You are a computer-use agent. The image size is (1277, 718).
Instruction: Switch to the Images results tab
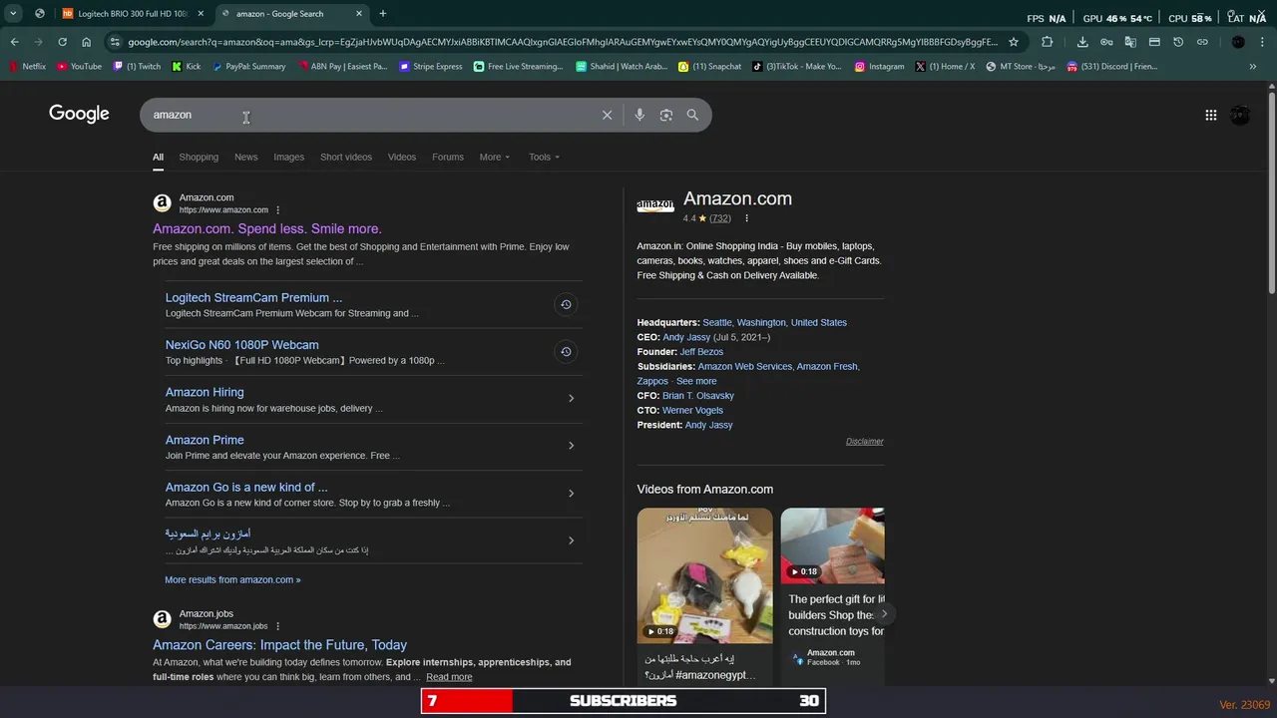tap(288, 157)
